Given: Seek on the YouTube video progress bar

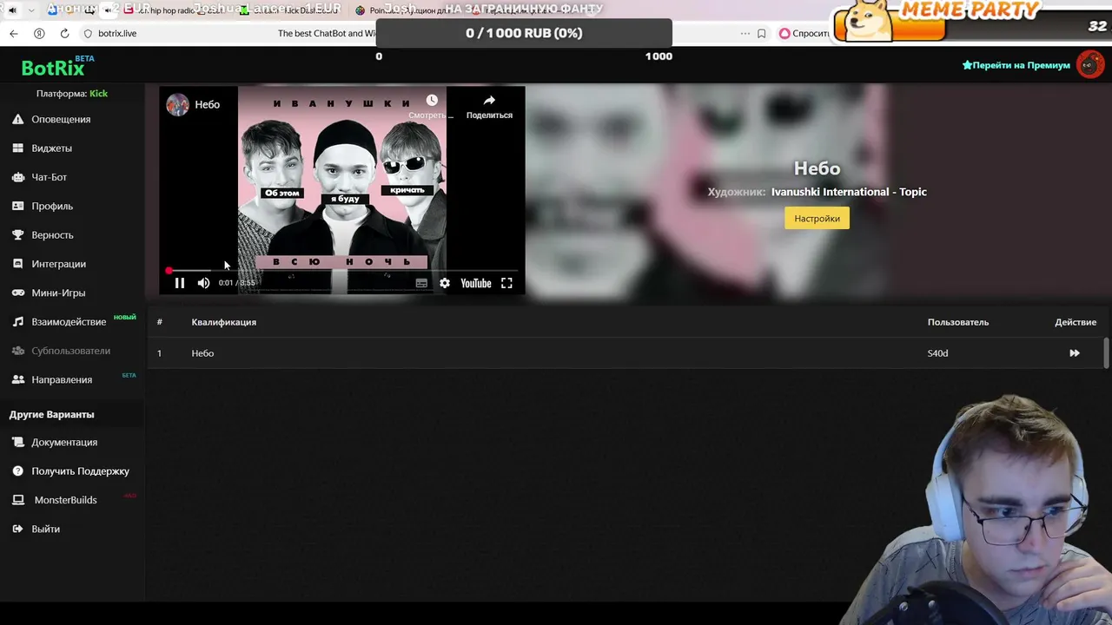Looking at the screenshot, I should 343,271.
